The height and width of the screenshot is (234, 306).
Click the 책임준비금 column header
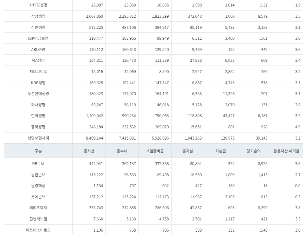[155, 151]
